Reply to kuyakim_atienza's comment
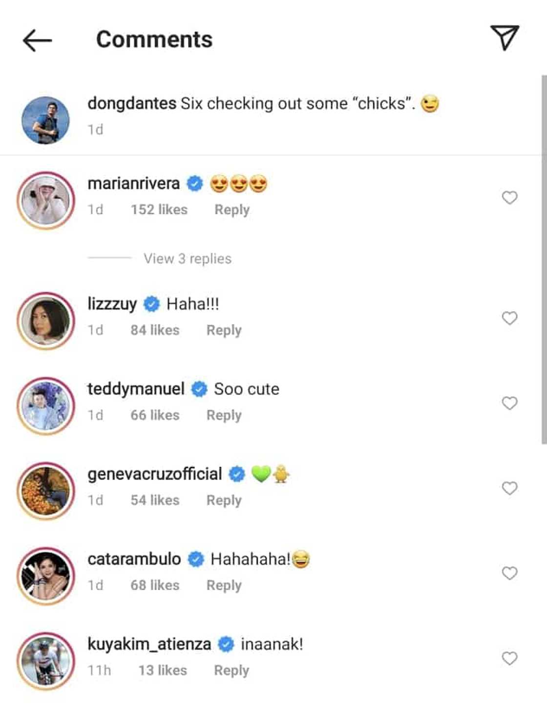 tap(231, 670)
